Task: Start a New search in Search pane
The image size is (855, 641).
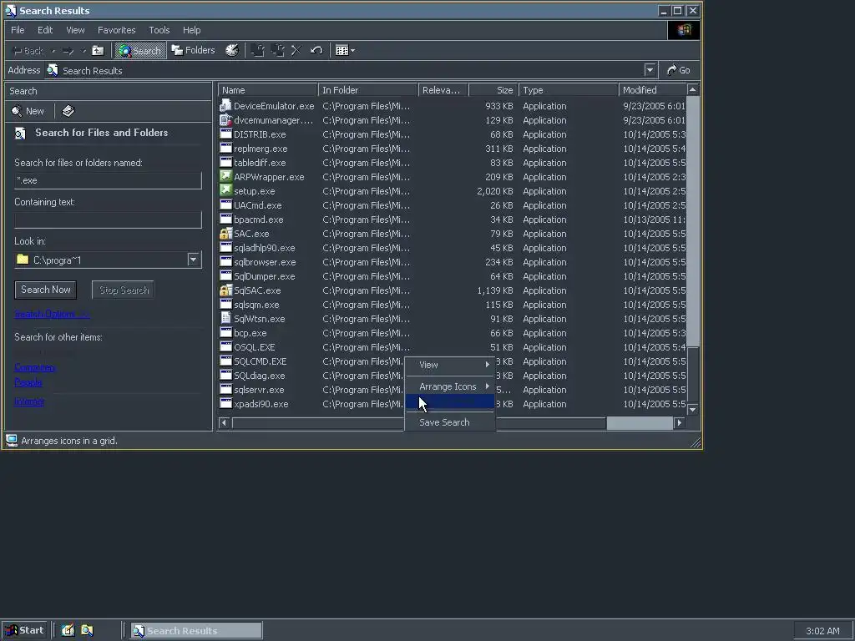Action: [28, 111]
